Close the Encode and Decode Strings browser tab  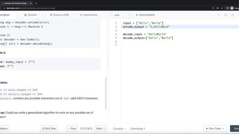point(31,3)
